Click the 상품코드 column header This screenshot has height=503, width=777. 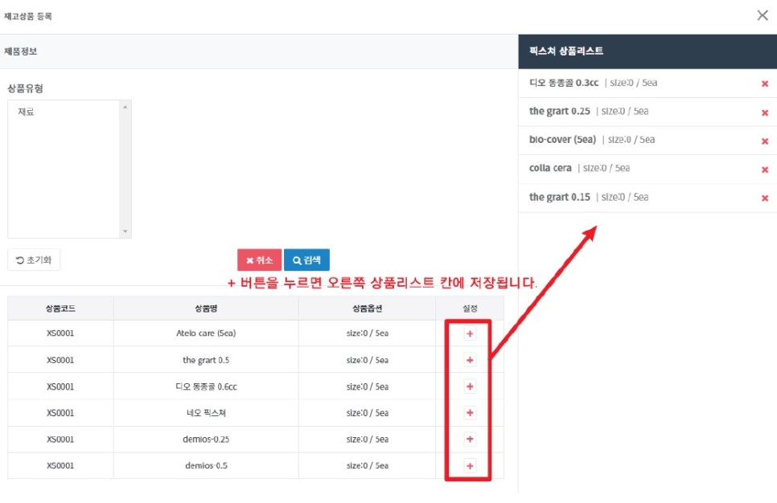coord(60,309)
